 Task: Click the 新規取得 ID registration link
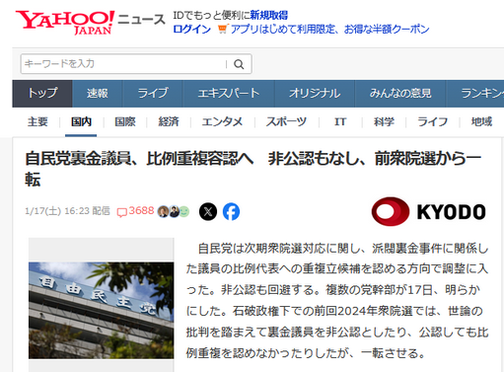(268, 15)
